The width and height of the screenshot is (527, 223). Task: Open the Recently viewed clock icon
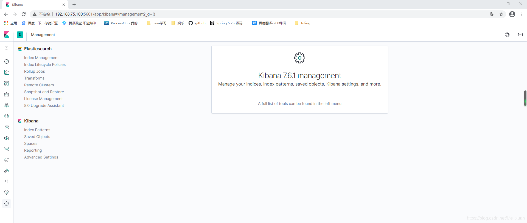point(7,48)
